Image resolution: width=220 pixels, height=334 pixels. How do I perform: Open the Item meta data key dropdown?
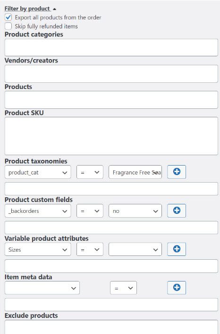[42, 288]
